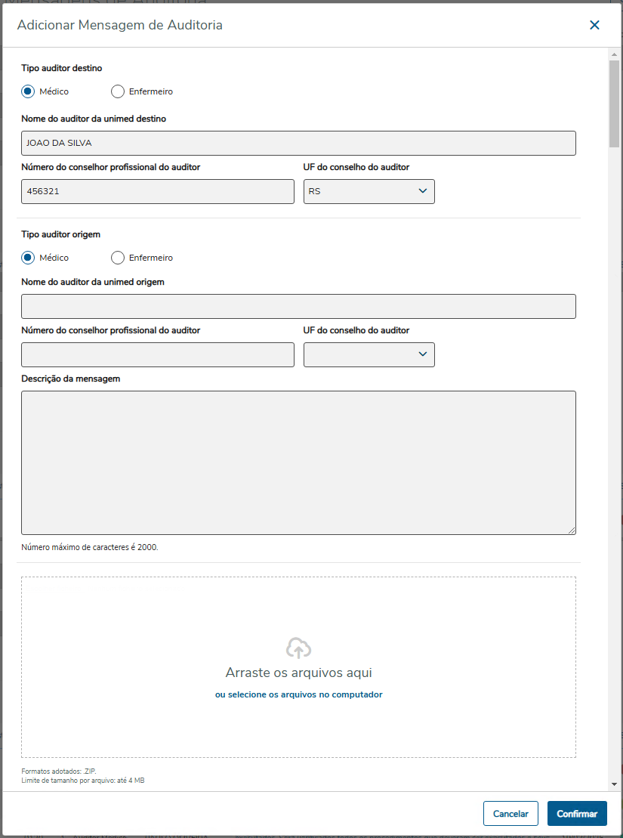This screenshot has width=623, height=838.
Task: Click the name field containing JOAO DA SILVA
Action: 298,143
